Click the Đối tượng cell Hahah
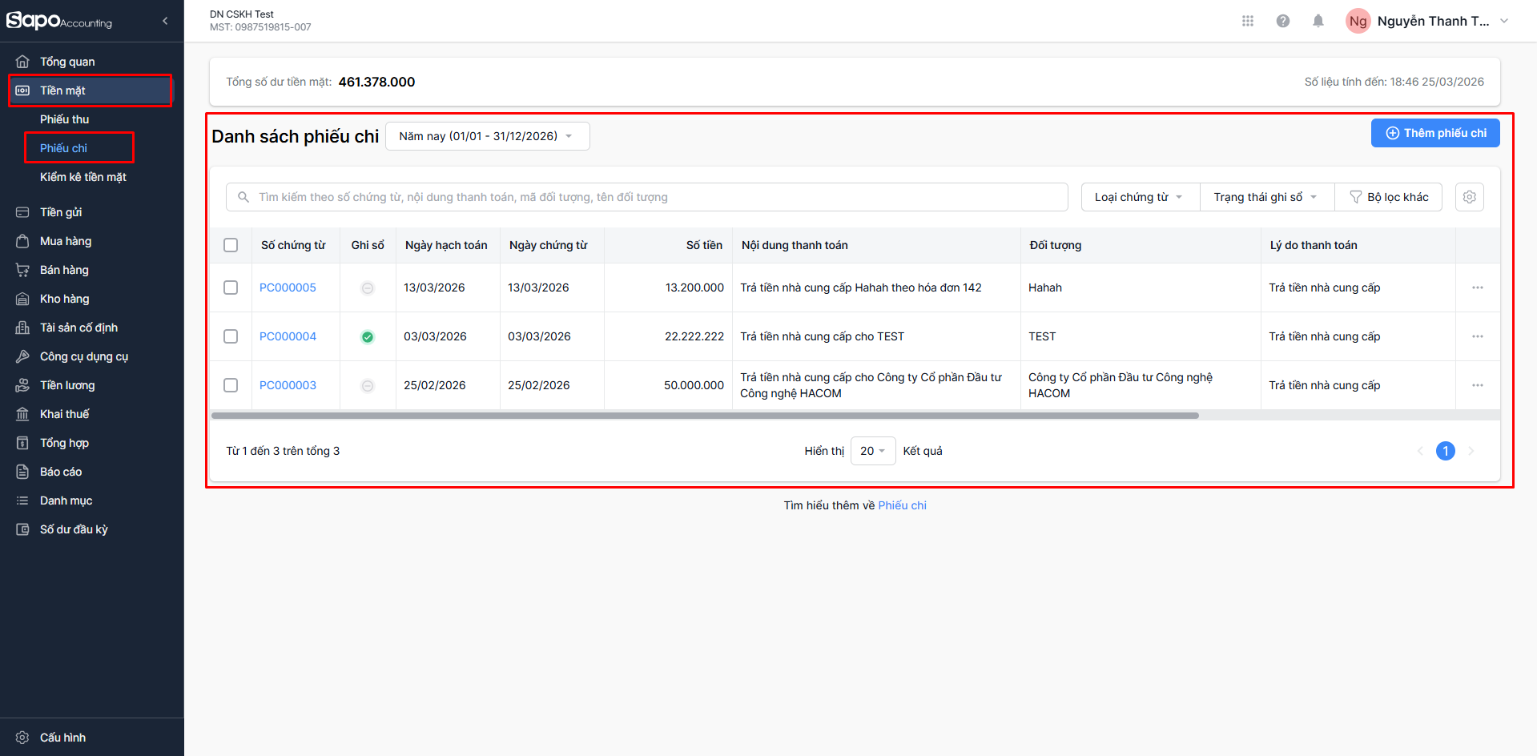Screen dimensions: 1537x756 (x=1045, y=288)
